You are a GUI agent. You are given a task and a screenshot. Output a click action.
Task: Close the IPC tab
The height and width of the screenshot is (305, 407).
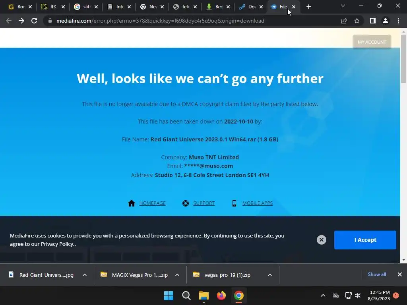(63, 7)
